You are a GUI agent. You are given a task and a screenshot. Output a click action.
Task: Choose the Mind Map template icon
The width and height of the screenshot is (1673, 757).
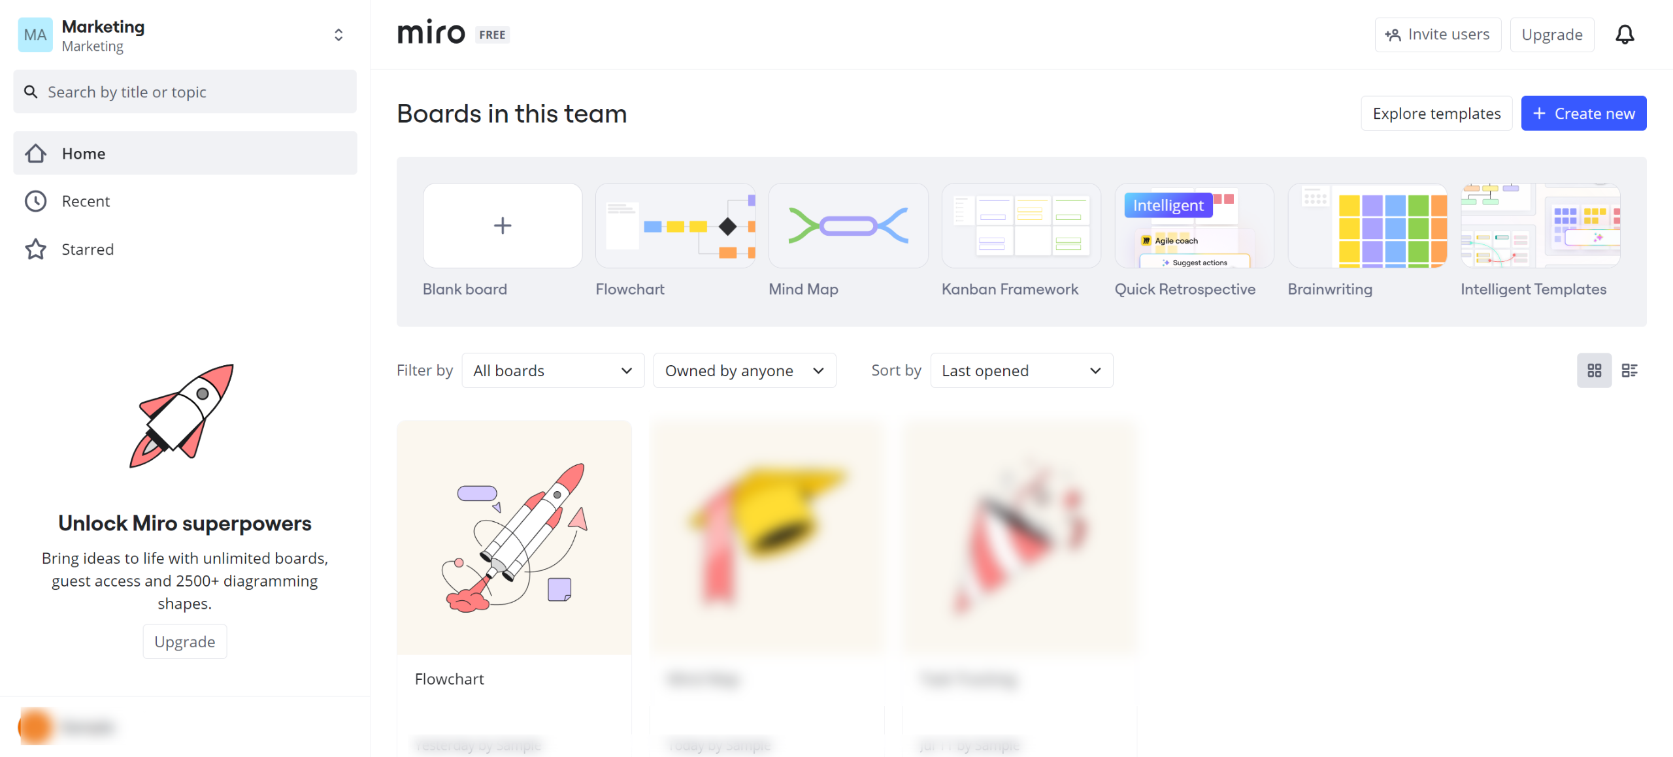[x=848, y=225]
